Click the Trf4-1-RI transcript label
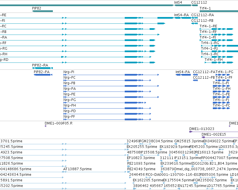Image resolution: width=238 pixels, height=190 pixels. [x=208, y=37]
